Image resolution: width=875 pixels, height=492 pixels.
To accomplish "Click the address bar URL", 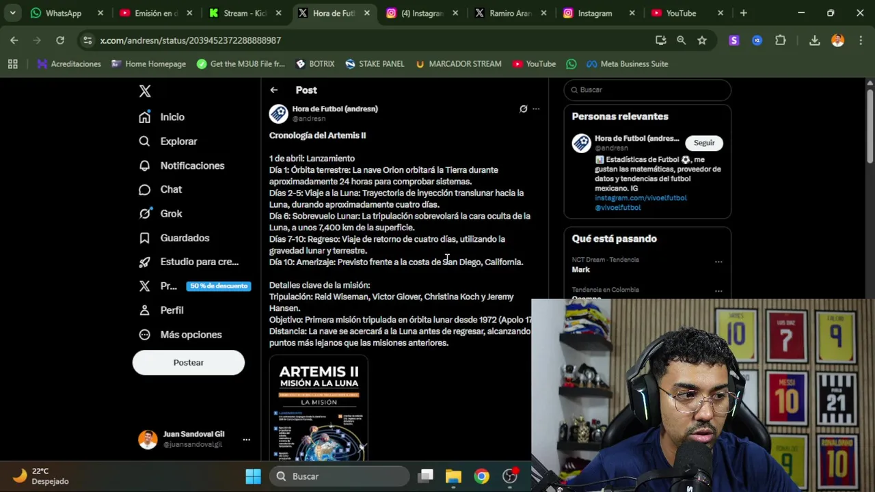I will pos(191,40).
